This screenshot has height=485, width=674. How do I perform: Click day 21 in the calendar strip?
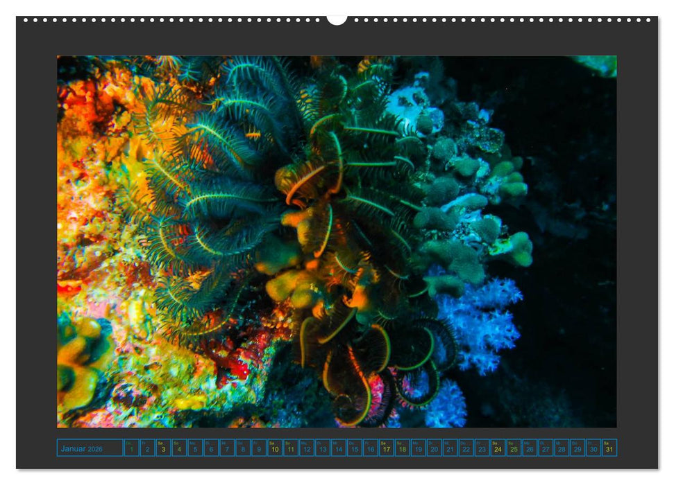[x=450, y=448]
